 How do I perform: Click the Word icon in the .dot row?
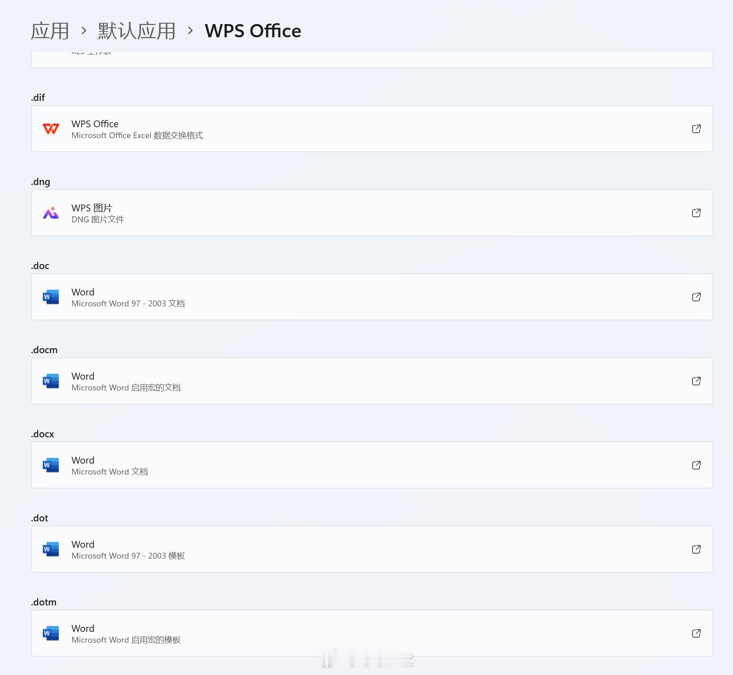point(51,549)
